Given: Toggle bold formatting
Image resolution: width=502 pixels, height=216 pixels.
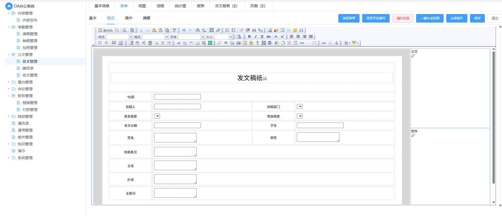Looking at the screenshot, I should [249, 37].
